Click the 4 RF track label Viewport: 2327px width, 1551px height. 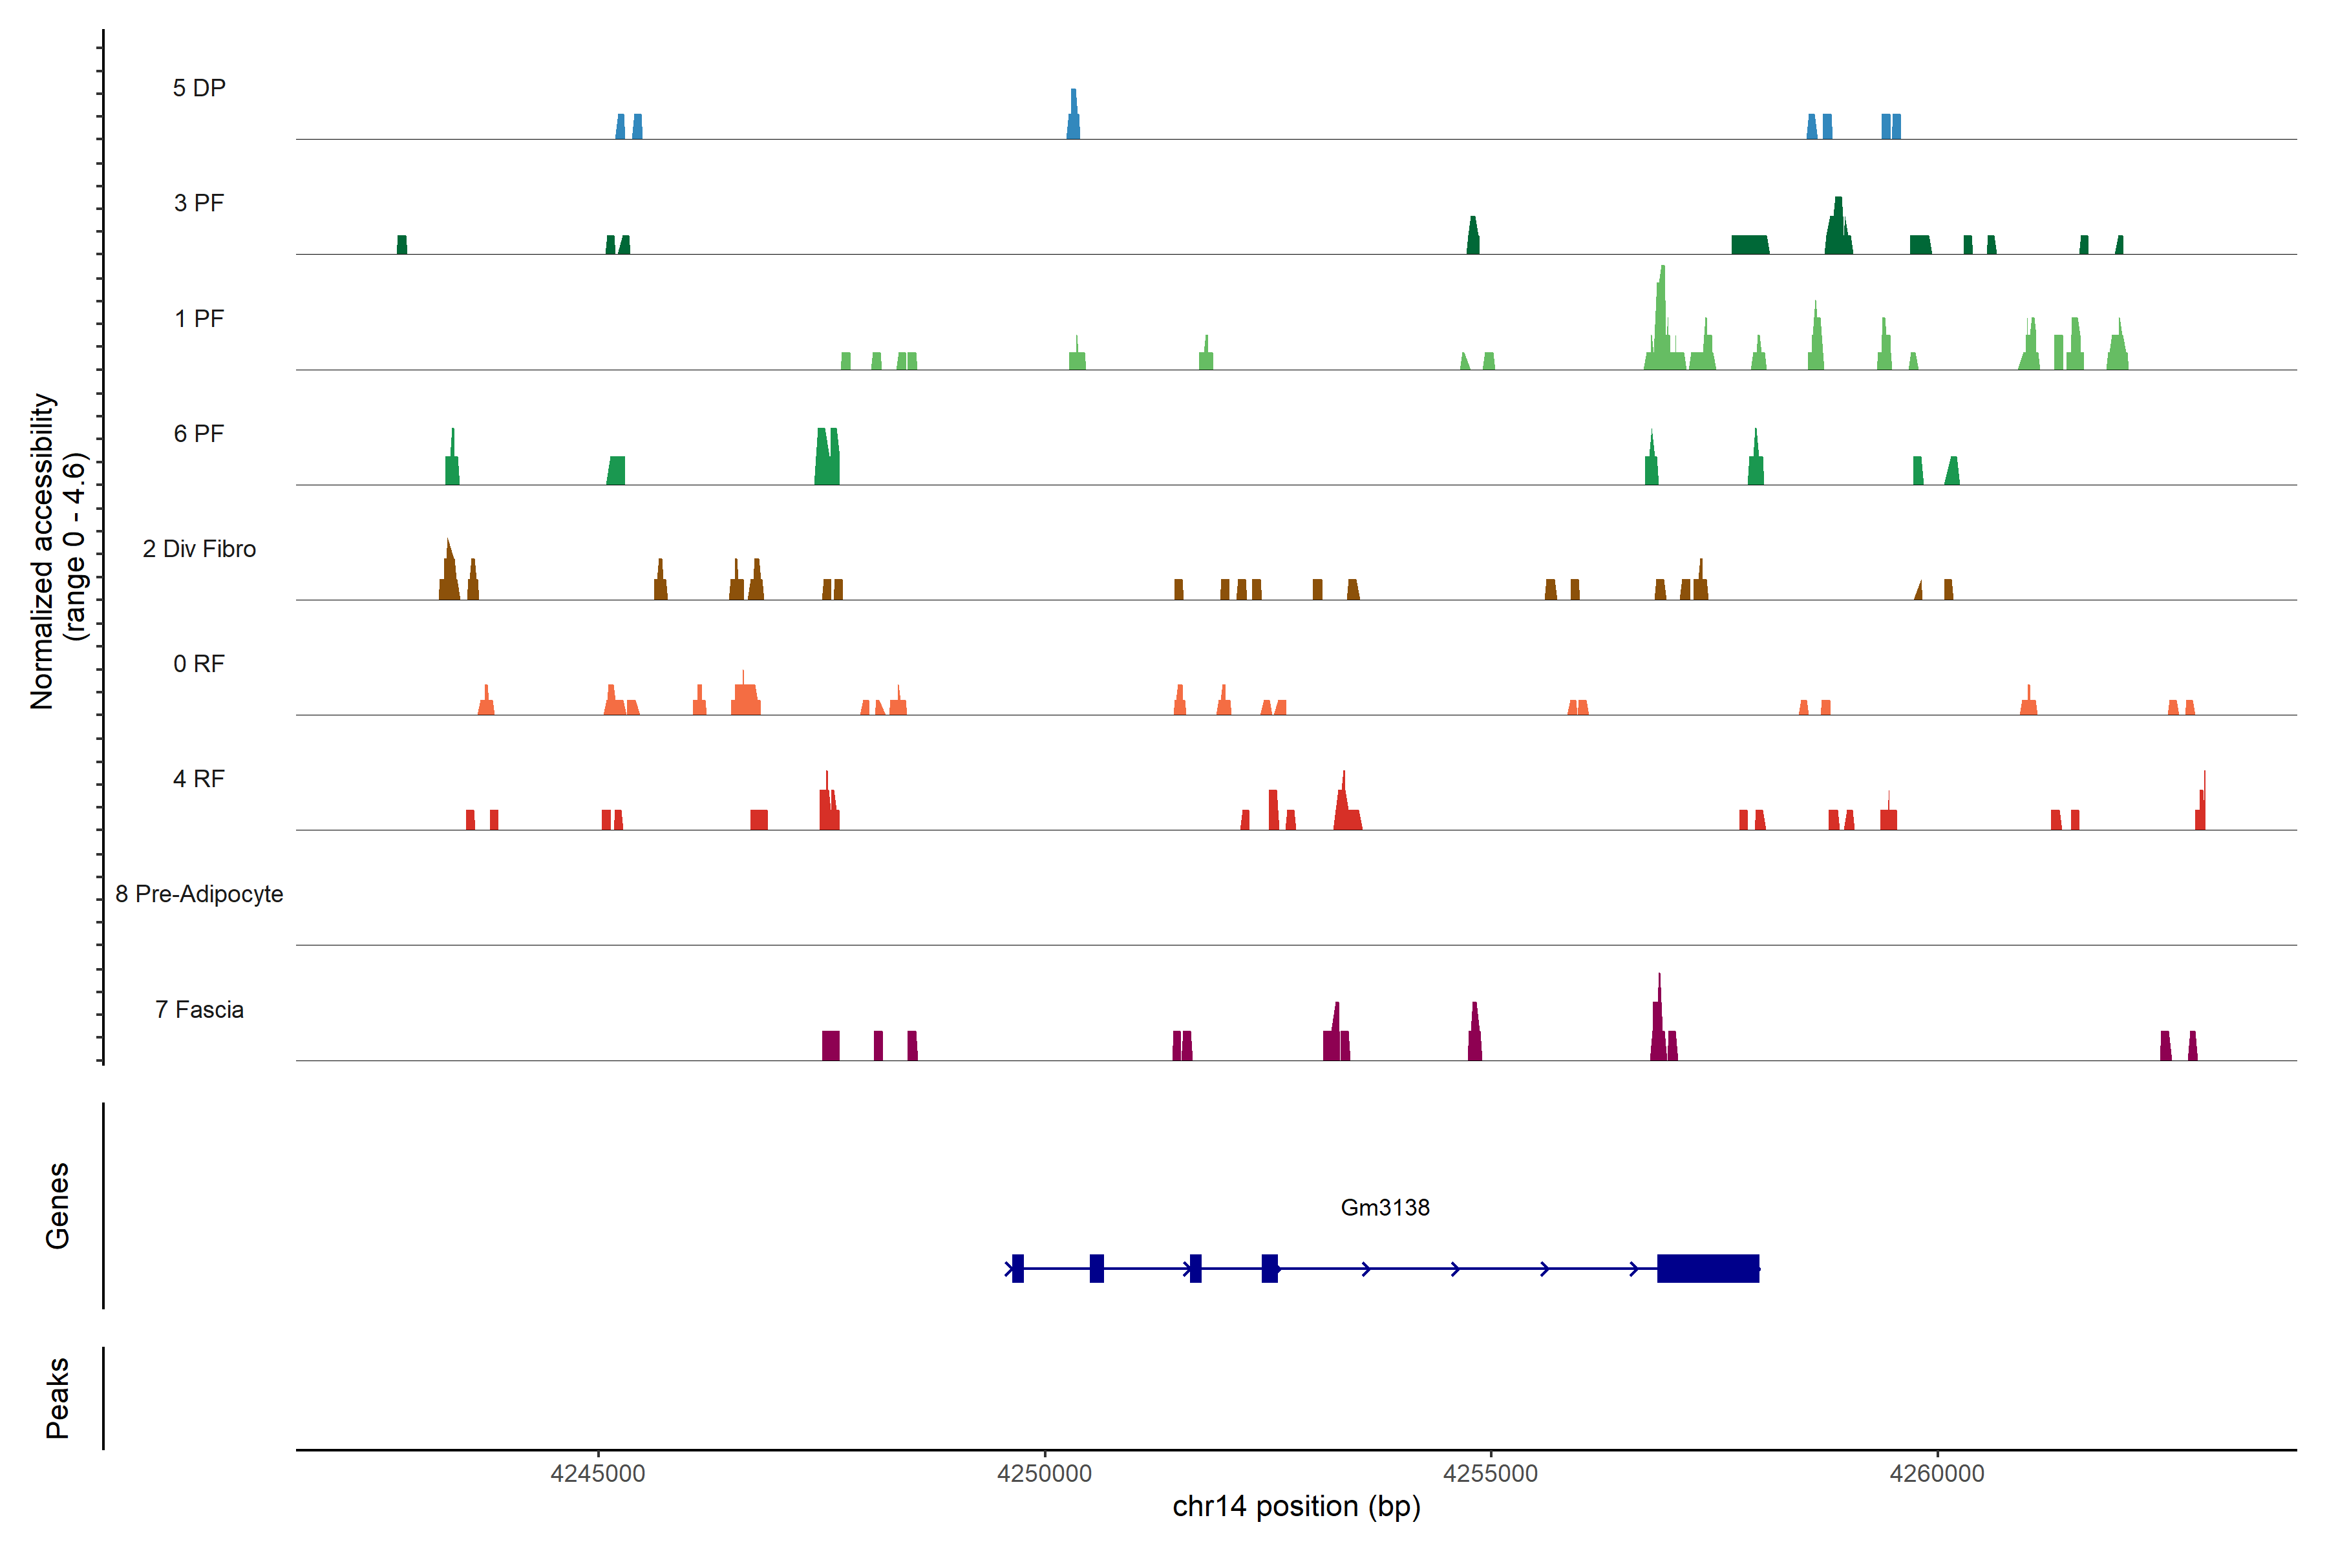pos(199,779)
